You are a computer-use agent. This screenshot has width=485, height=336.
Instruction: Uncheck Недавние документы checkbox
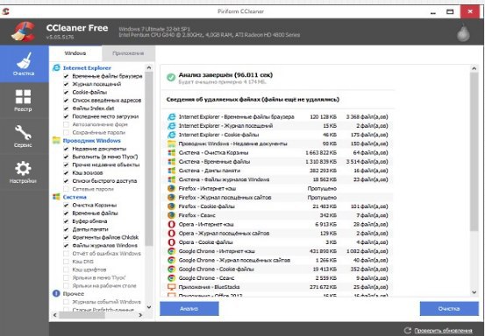(66, 149)
